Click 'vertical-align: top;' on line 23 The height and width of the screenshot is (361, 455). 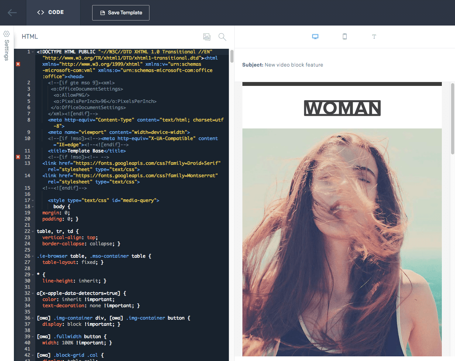click(70, 238)
